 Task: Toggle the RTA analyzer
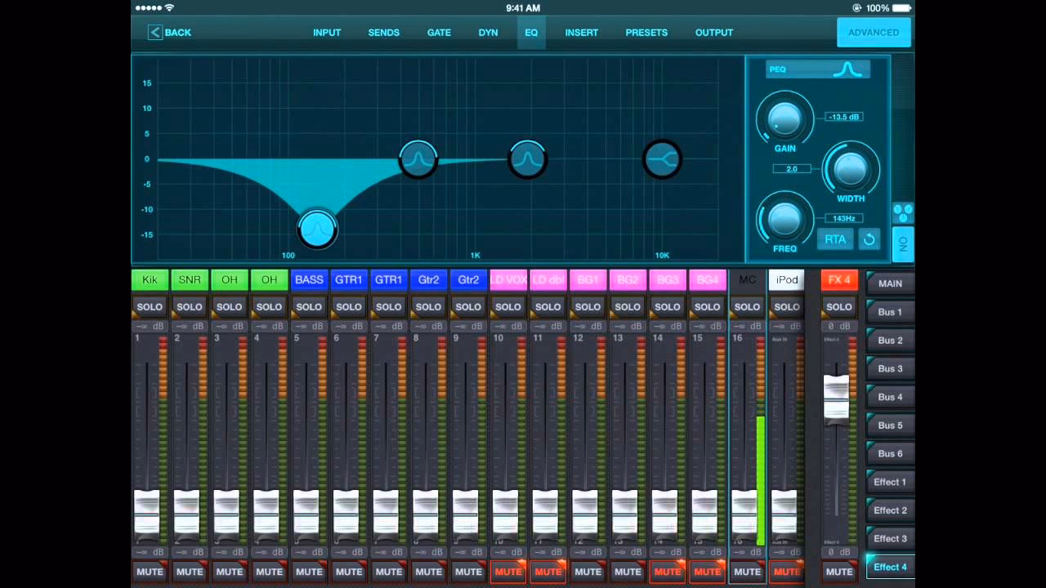834,239
